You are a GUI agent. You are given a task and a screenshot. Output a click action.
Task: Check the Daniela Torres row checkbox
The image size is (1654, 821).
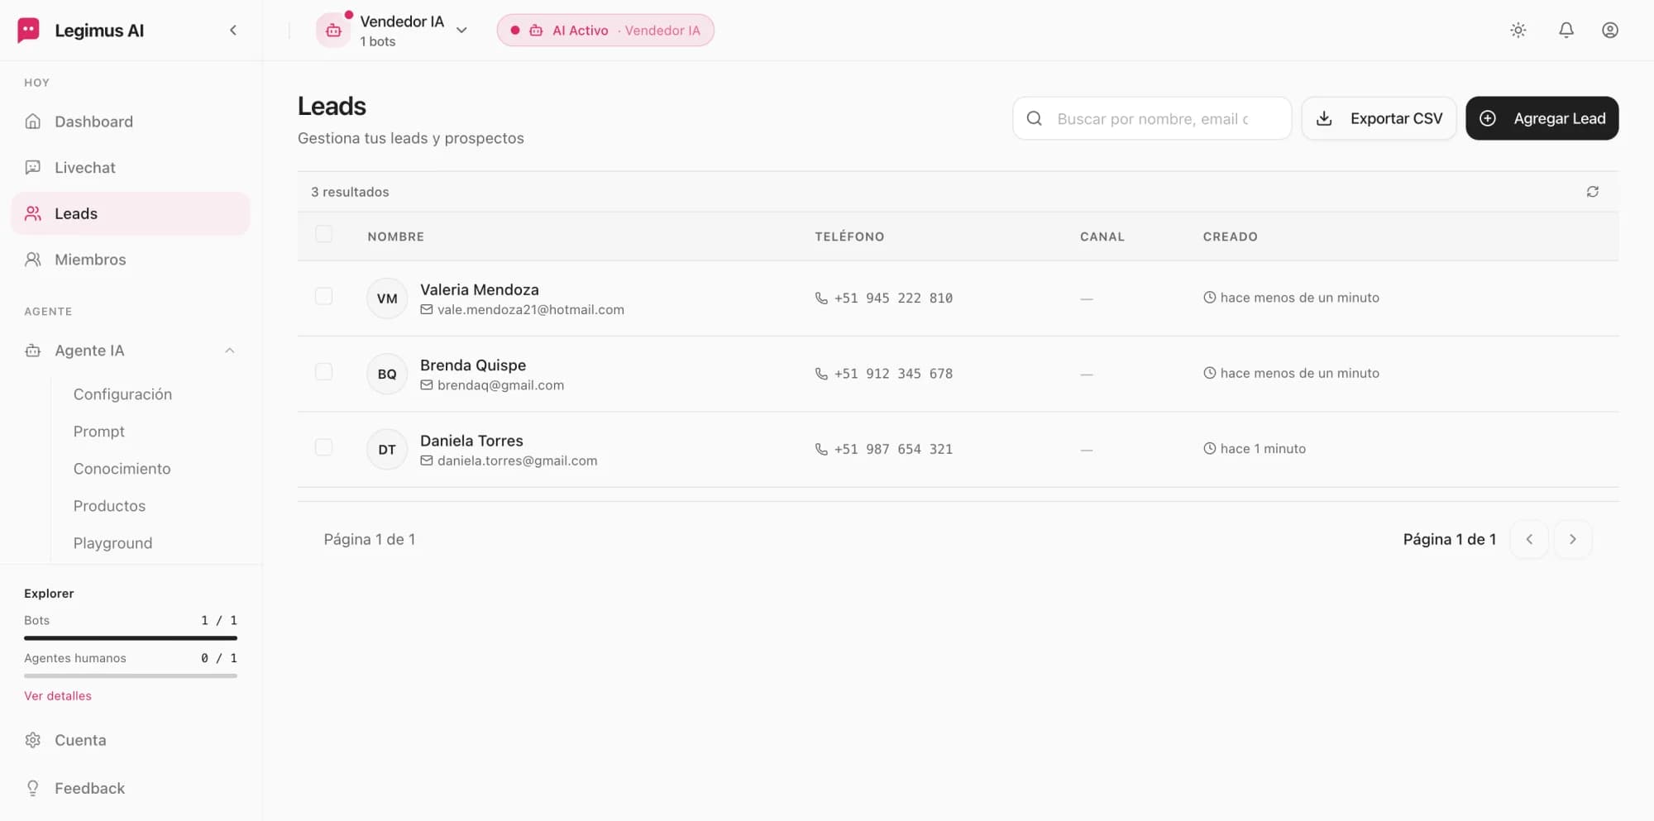pyautogui.click(x=324, y=447)
